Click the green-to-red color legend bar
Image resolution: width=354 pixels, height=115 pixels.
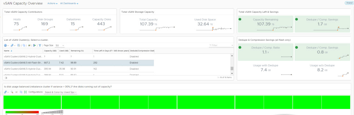22,112
